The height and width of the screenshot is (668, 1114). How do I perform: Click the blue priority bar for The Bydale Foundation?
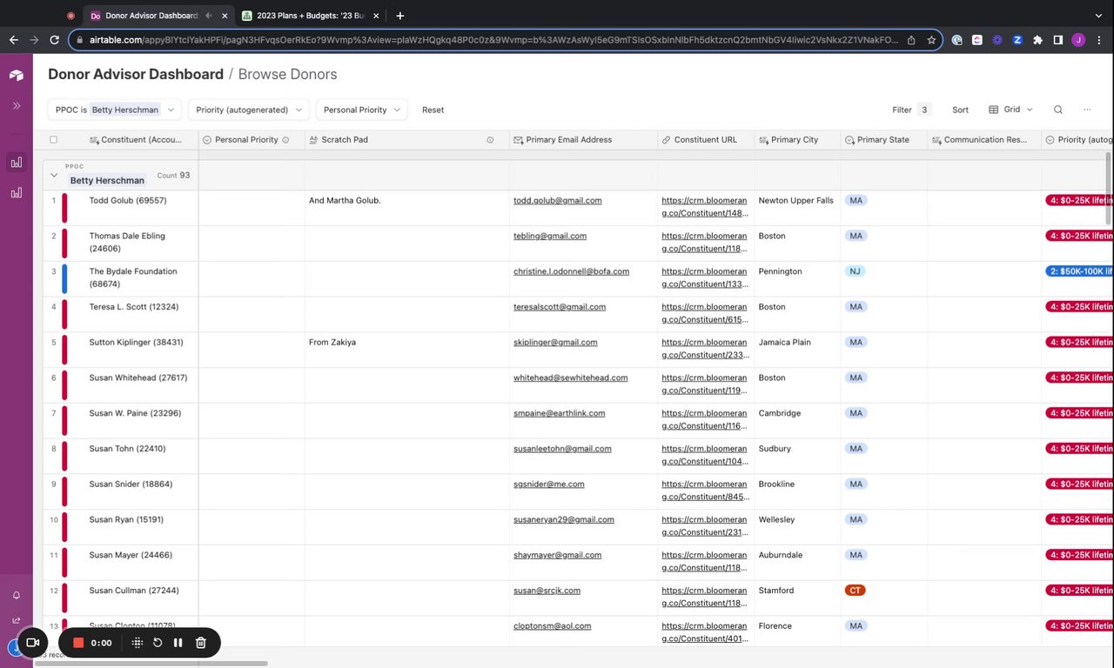(x=64, y=278)
